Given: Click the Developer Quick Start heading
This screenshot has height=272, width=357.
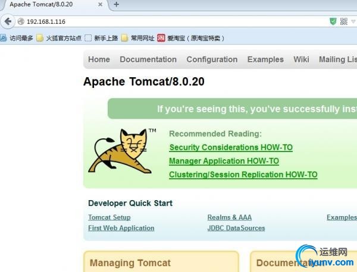Looking at the screenshot, I should pyautogui.click(x=130, y=203).
